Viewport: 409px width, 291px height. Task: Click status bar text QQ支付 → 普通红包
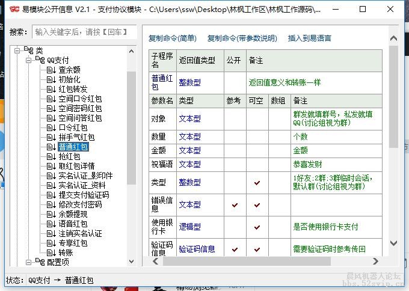(61, 281)
